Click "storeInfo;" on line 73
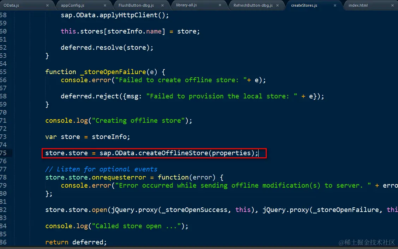Image resolution: width=398 pixels, height=249 pixels. coord(111,137)
